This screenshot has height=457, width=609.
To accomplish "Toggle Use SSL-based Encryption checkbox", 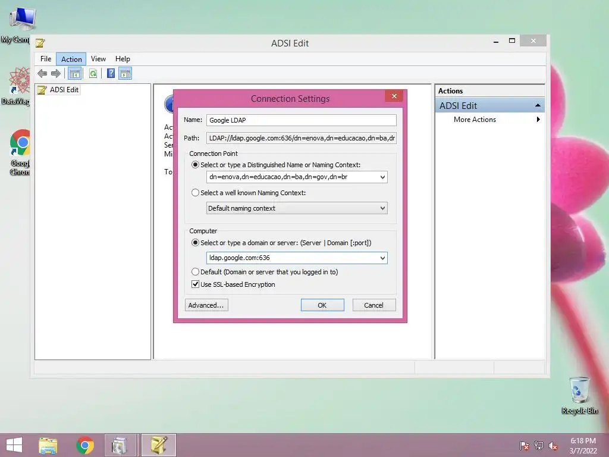I will click(x=195, y=284).
